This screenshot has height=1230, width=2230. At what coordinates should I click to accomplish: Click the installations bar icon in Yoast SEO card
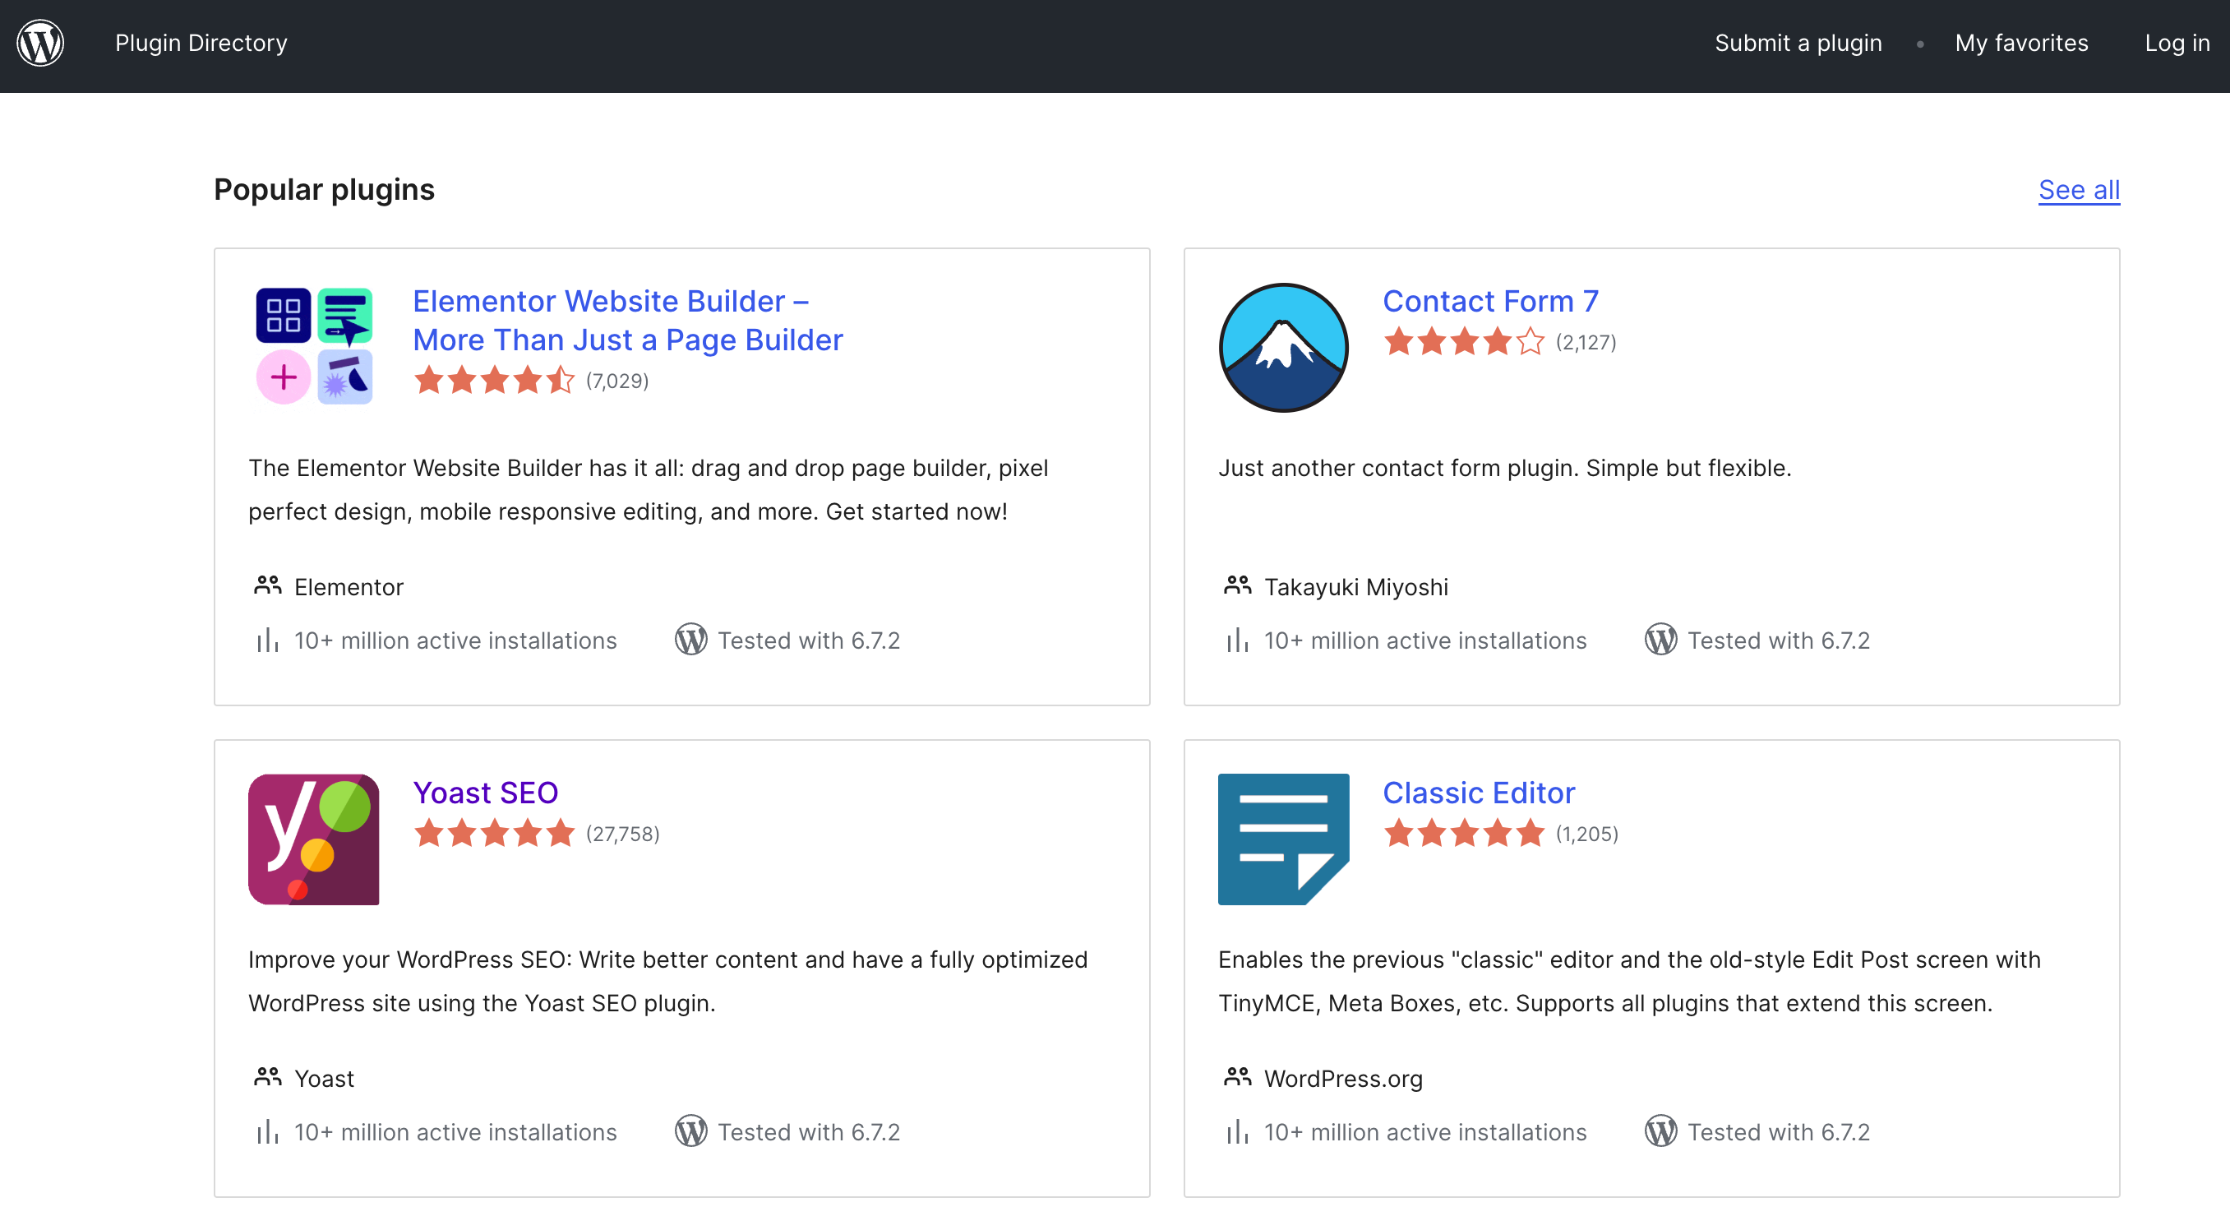267,1132
